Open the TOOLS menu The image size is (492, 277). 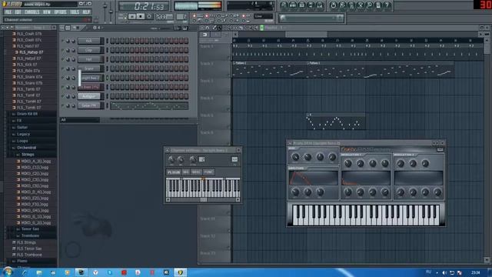[75, 12]
